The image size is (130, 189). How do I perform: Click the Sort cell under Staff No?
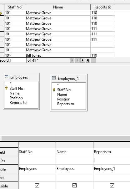[37, 177]
